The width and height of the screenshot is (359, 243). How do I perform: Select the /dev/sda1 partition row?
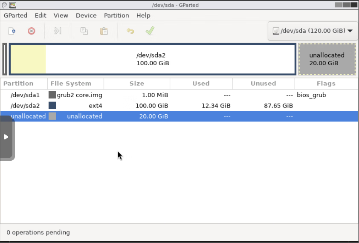pyautogui.click(x=179, y=95)
